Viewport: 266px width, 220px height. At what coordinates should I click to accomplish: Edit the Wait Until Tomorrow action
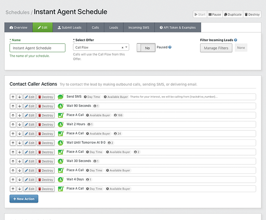[x=30, y=143]
